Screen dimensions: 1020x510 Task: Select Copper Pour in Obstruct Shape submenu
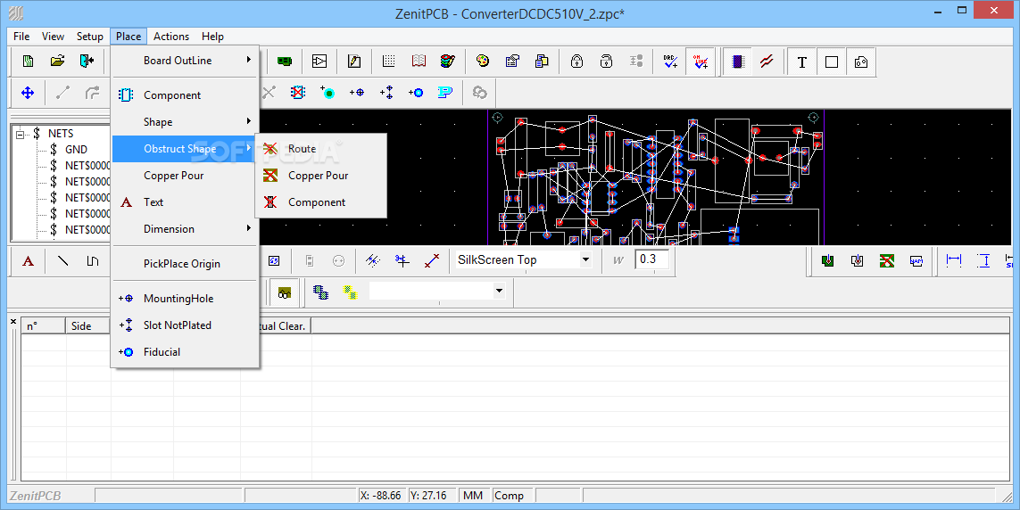(321, 176)
